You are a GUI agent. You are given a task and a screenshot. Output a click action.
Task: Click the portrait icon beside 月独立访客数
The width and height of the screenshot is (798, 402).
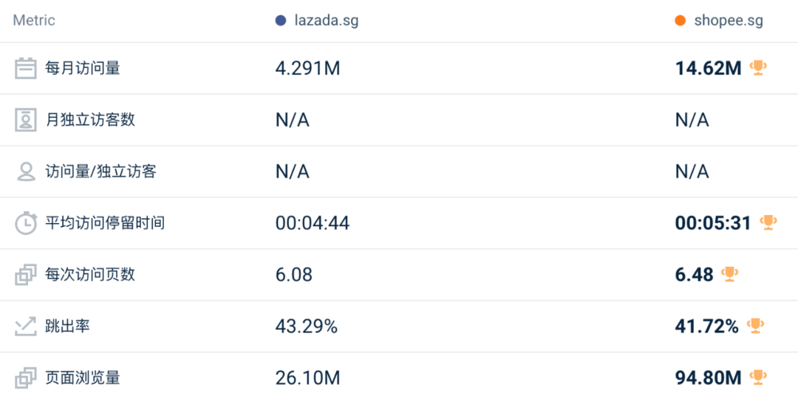coord(25,120)
